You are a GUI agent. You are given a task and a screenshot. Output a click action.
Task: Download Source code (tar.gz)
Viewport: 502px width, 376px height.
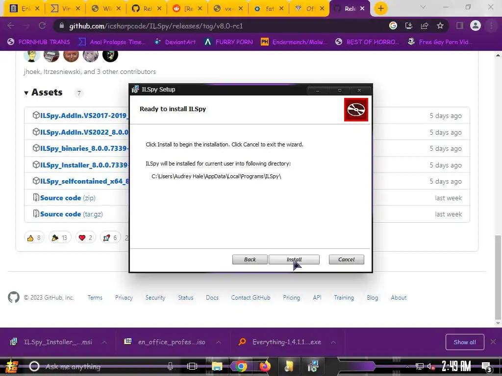pos(72,214)
